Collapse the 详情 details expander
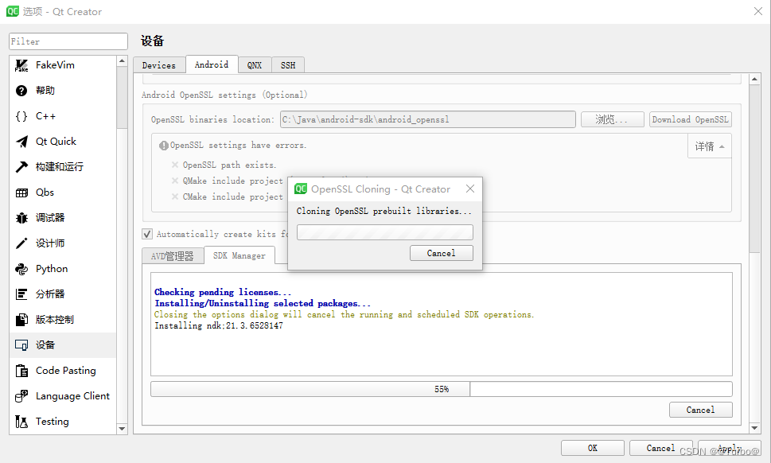771x463 pixels. click(710, 146)
